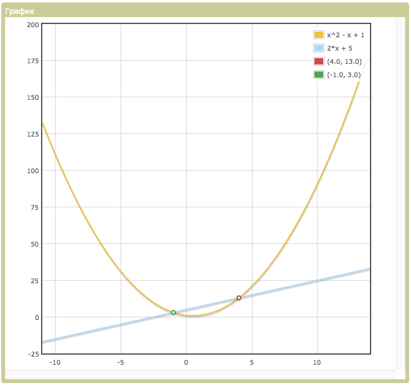Click the yellow swatch for x^2 - x + 1
The width and height of the screenshot is (411, 385).
coord(319,35)
